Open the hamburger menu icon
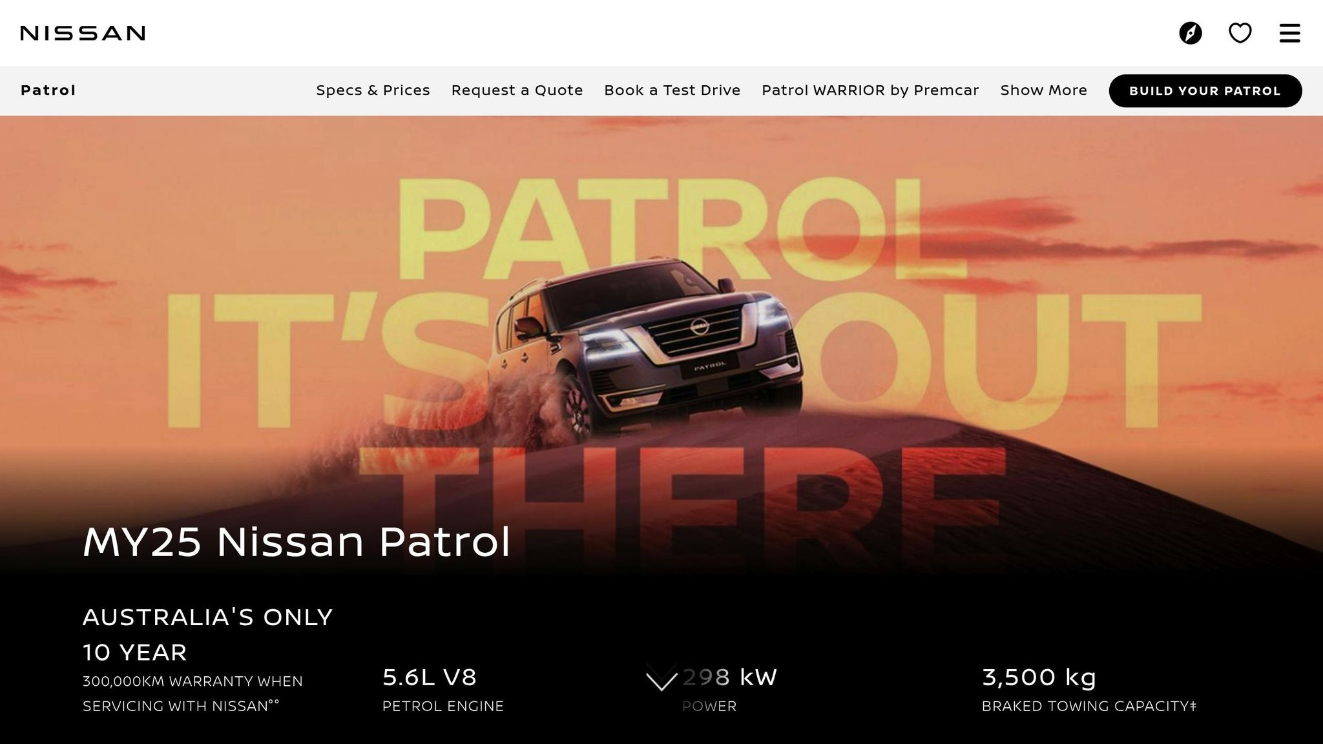Screen dimensions: 1323x744 (x=1289, y=33)
